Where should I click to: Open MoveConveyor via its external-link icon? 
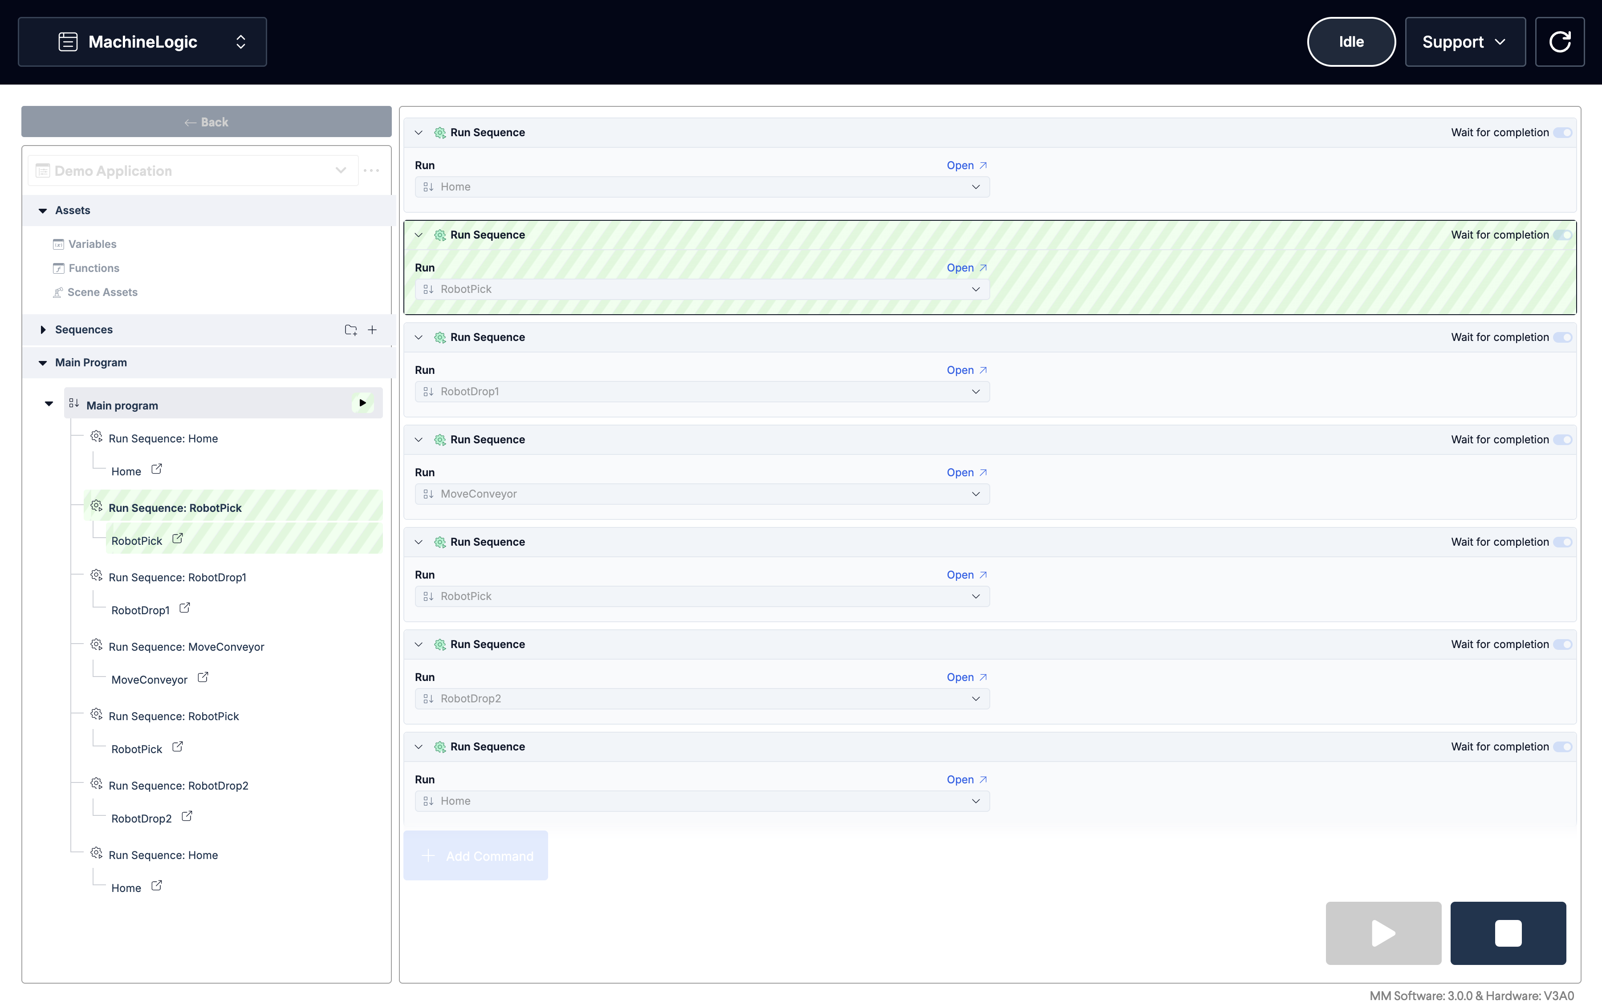coord(203,677)
